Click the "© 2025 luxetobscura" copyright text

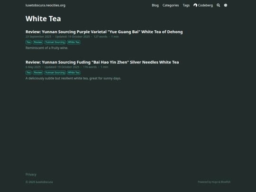pyautogui.click(x=39, y=182)
